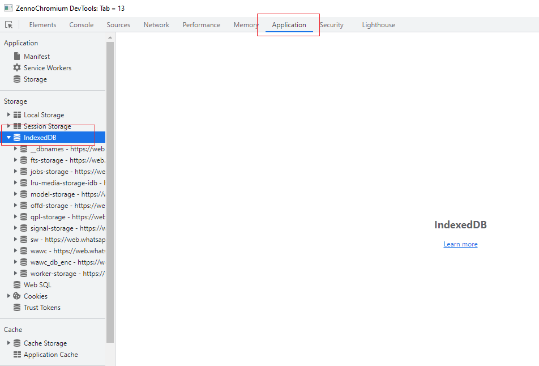Click the Cookies cookie icon
This screenshot has height=366, width=539.
click(x=17, y=296)
